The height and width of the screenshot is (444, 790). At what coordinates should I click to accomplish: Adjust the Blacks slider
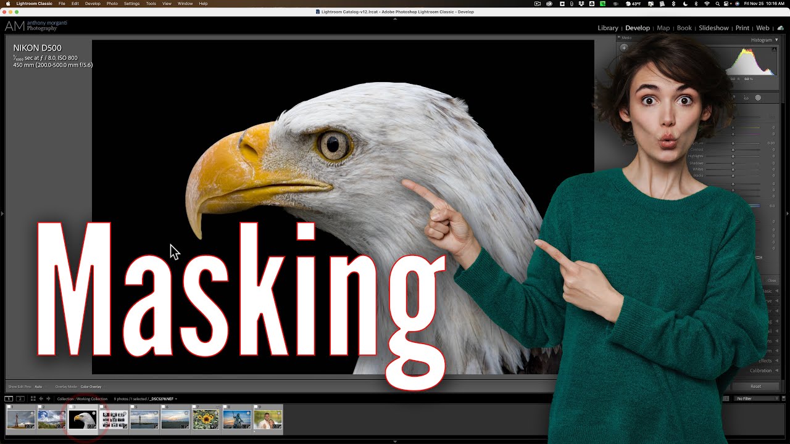[733, 176]
